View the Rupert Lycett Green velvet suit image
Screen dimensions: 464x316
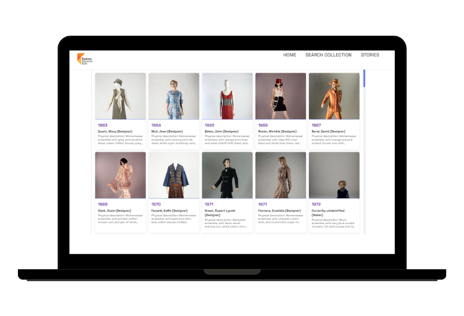tap(227, 175)
